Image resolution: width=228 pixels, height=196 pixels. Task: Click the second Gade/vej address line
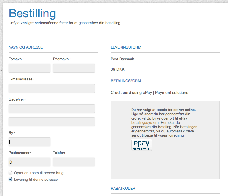[x=52, y=122]
